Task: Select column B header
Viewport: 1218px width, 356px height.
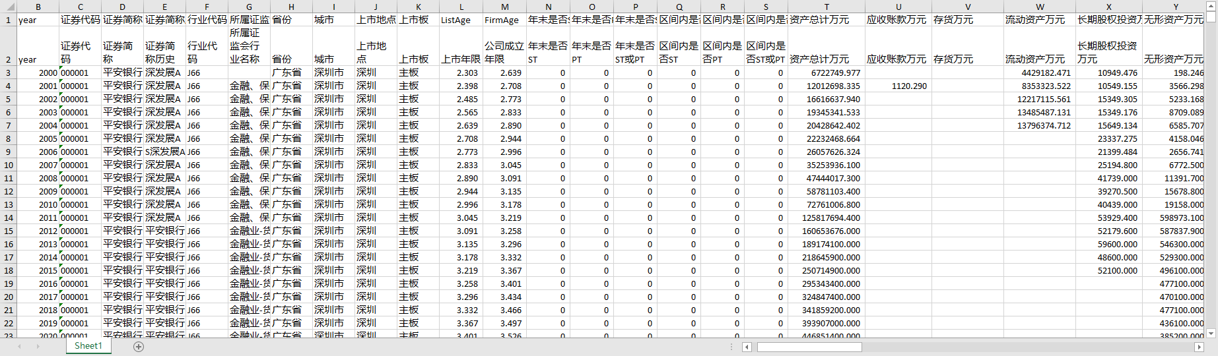Action: [38, 7]
